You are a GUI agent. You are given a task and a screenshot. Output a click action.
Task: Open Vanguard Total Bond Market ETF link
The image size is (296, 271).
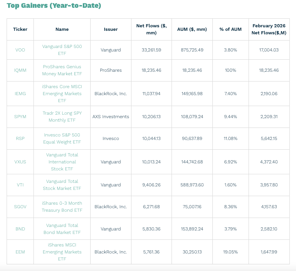62,229
